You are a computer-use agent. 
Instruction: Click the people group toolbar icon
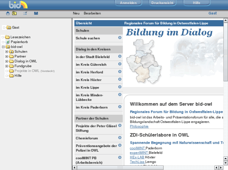point(36,13)
